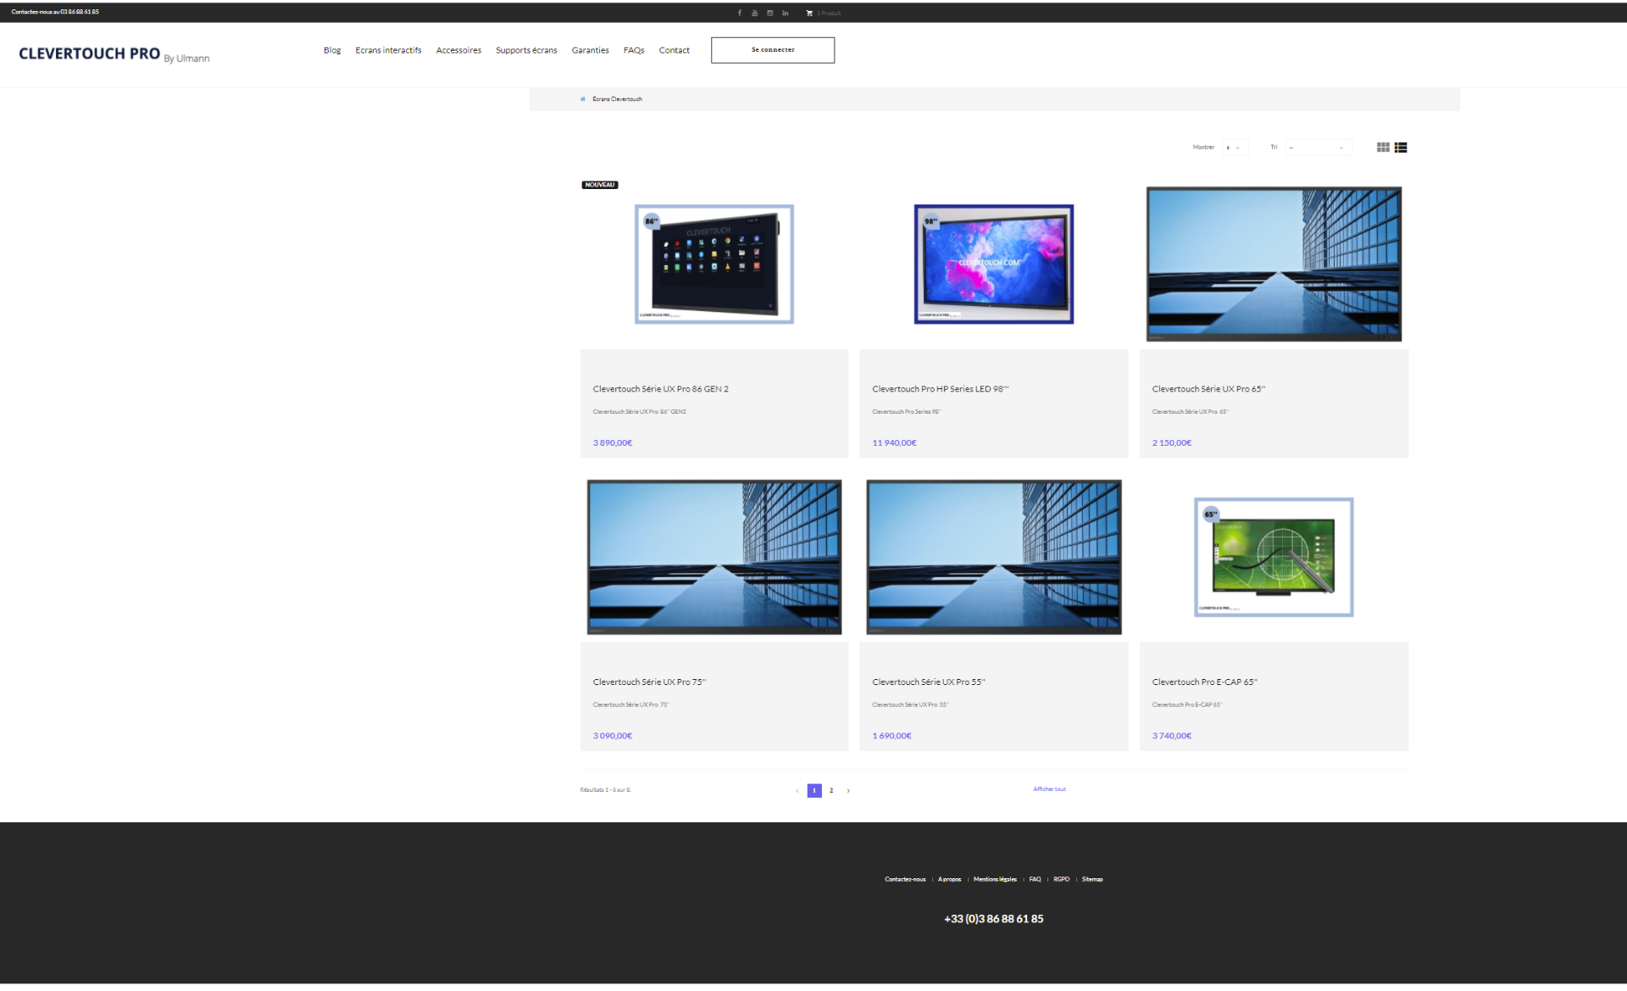Open the shopping cart icon
This screenshot has height=991, width=1627.
point(809,13)
